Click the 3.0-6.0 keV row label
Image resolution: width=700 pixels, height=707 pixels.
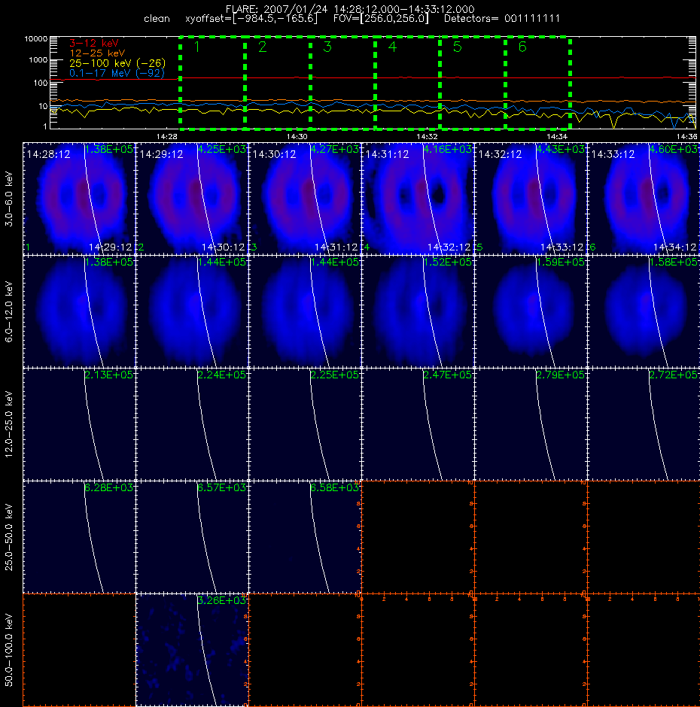9,199
